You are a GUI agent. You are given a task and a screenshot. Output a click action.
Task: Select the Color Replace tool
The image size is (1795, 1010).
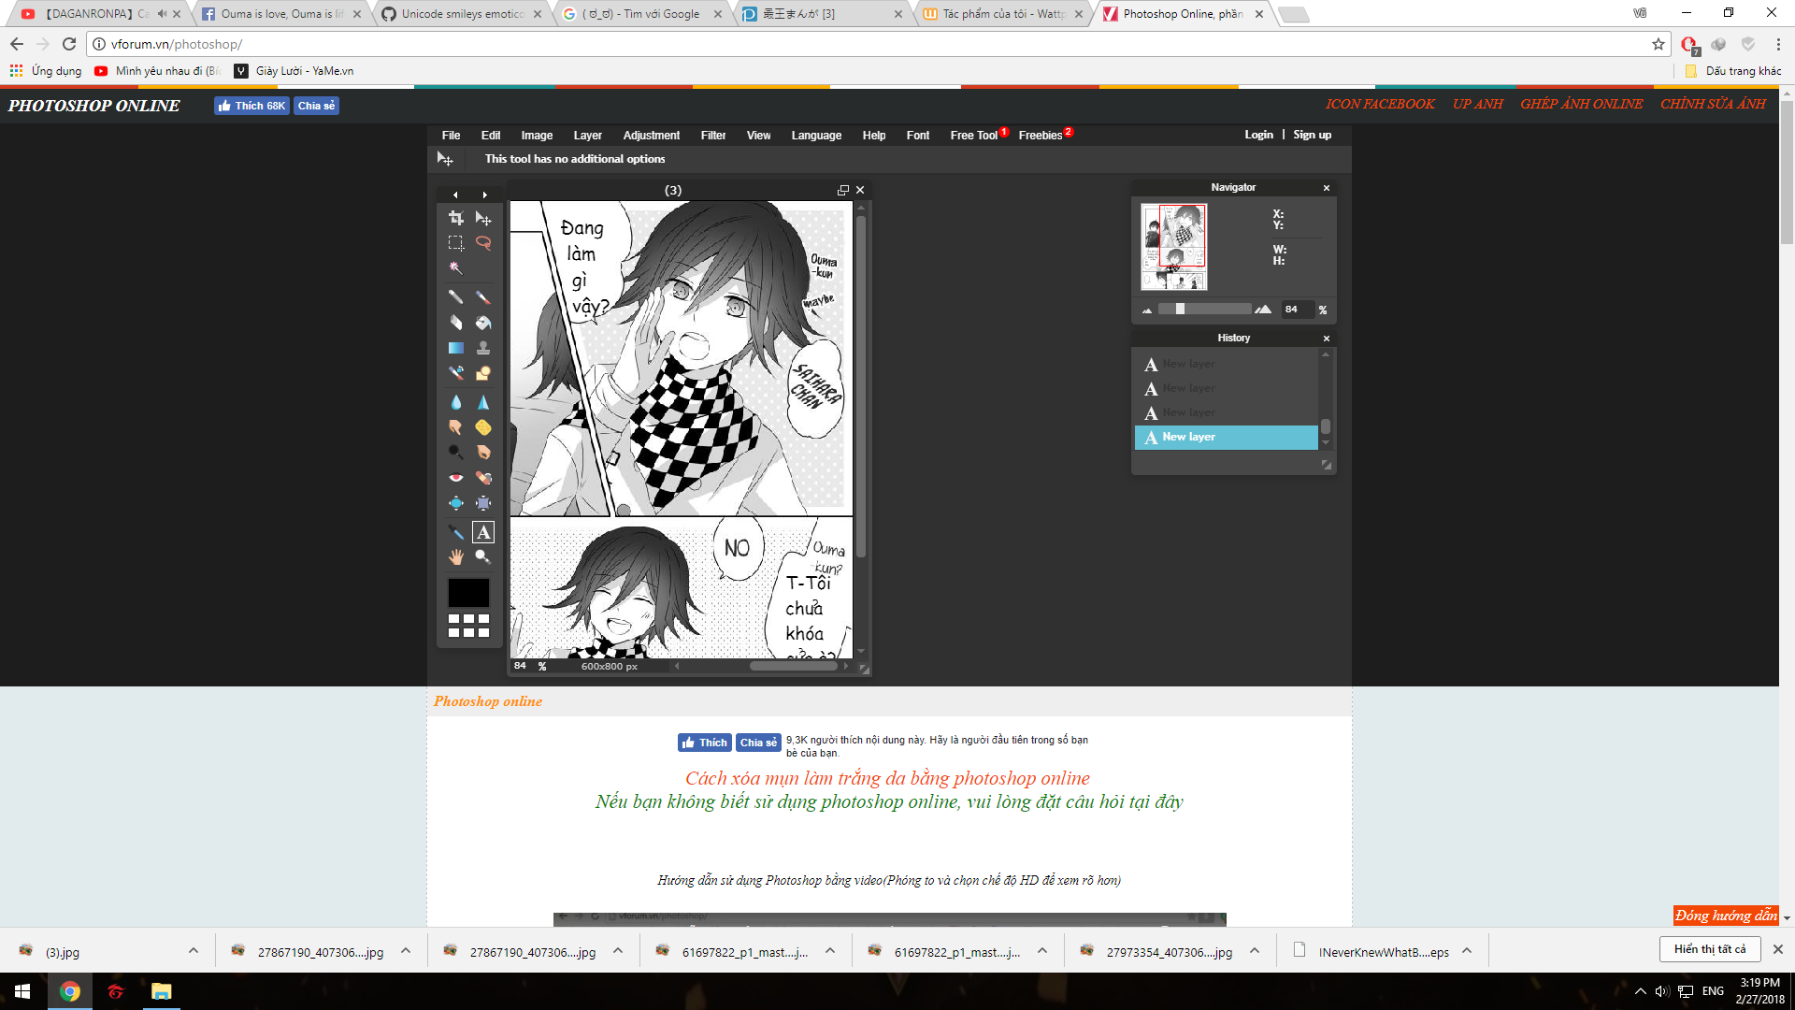click(455, 373)
